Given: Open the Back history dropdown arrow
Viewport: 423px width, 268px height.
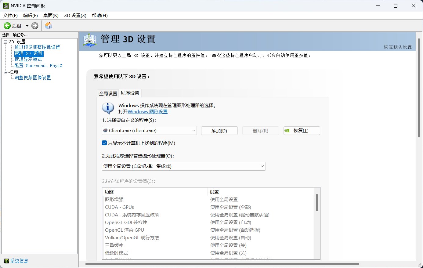Looking at the screenshot, I should [x=27, y=26].
